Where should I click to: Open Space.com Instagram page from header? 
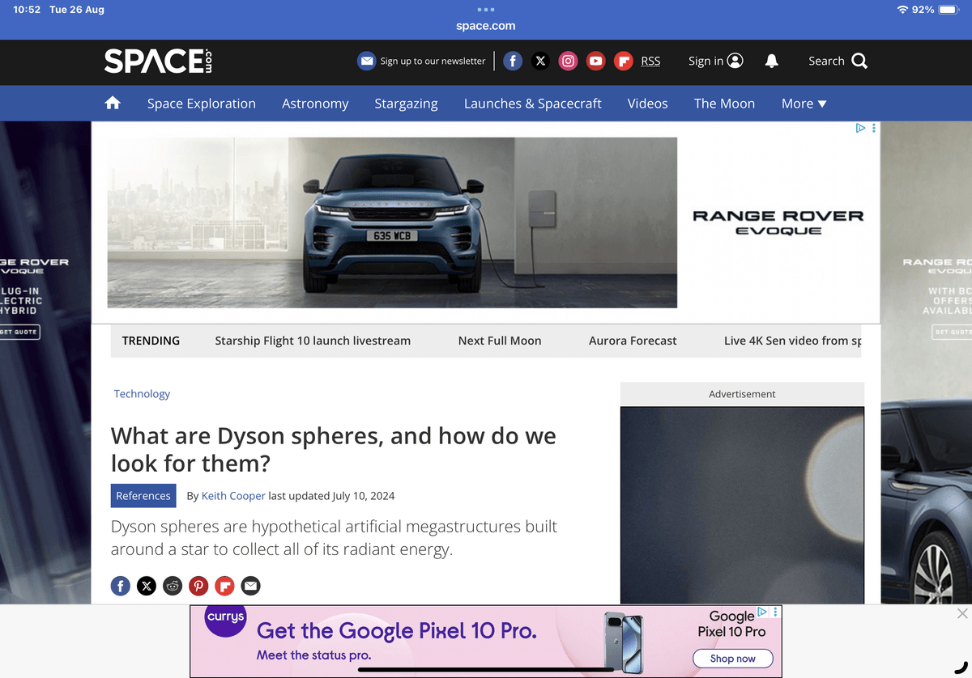click(x=568, y=61)
